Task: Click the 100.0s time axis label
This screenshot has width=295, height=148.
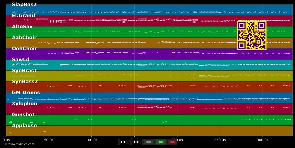Action: click(x=92, y=140)
